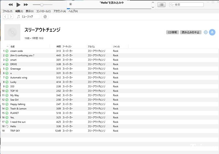Adjust the volume slider knob
Screen dimensions: 219x154
coord(42,5)
